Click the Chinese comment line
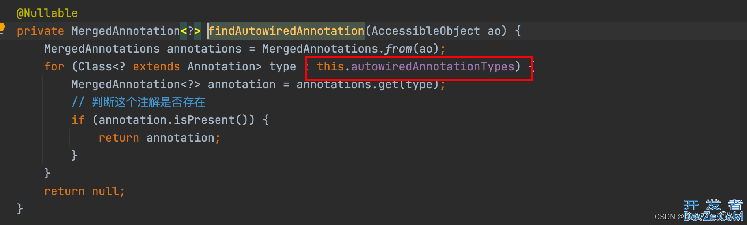The width and height of the screenshot is (747, 225). (x=138, y=102)
